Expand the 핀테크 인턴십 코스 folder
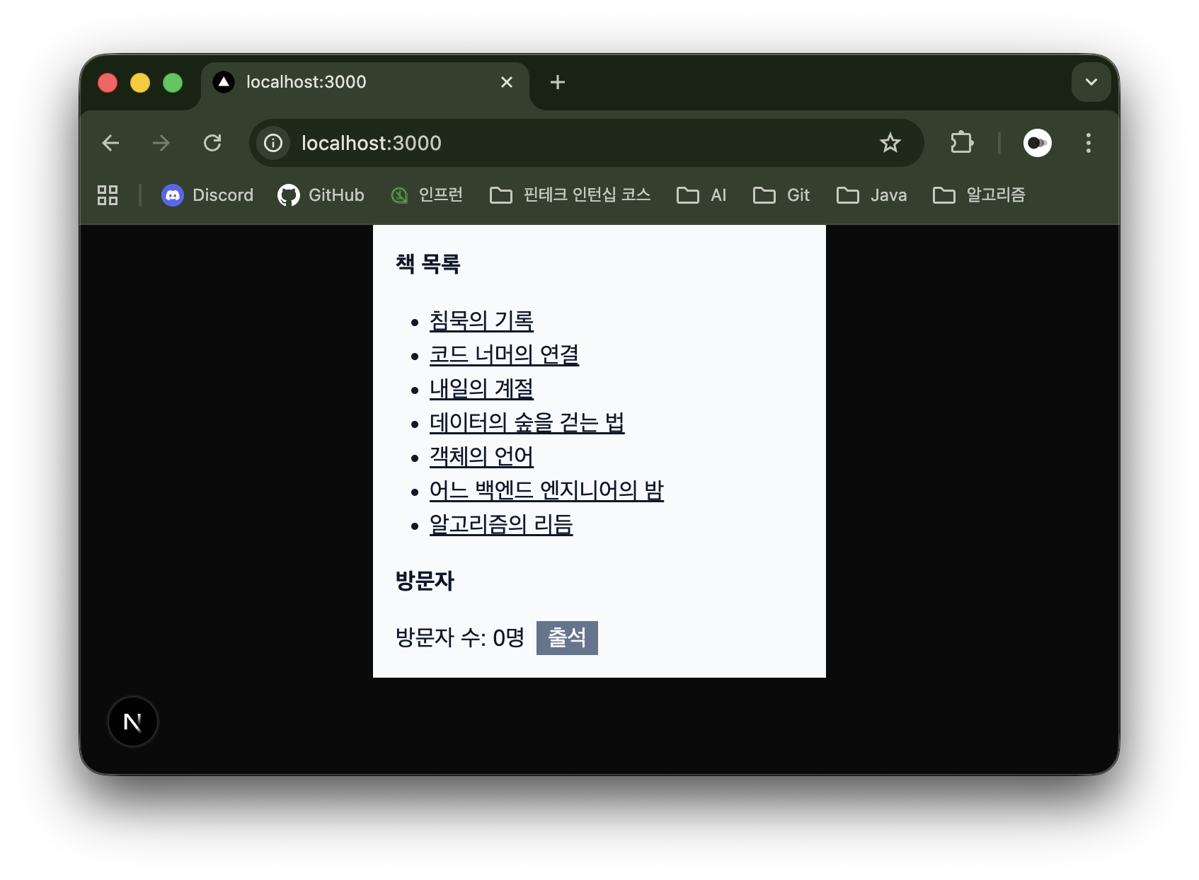This screenshot has height=880, width=1199. click(570, 195)
